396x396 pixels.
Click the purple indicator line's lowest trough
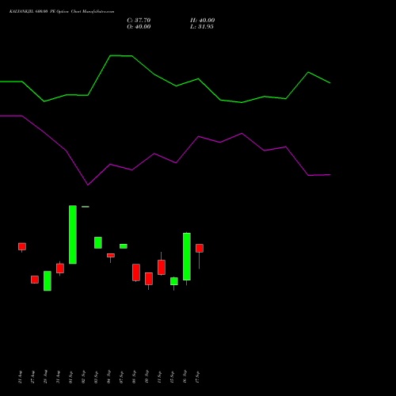pyautogui.click(x=88, y=185)
